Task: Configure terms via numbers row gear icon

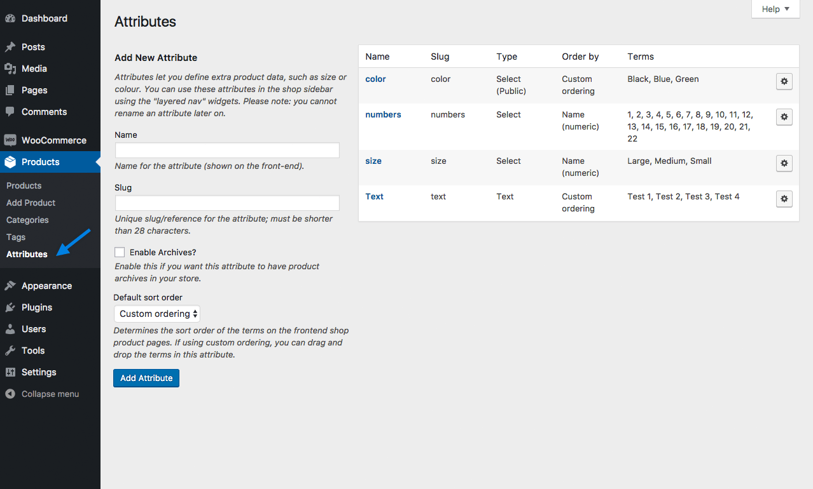Action: point(784,117)
